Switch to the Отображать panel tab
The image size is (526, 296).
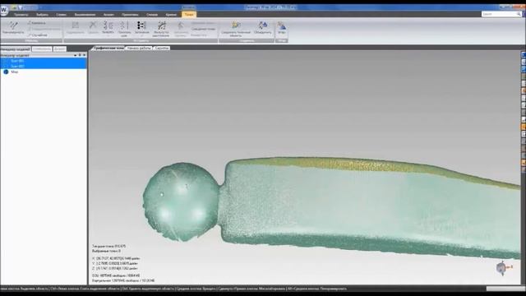[42, 49]
